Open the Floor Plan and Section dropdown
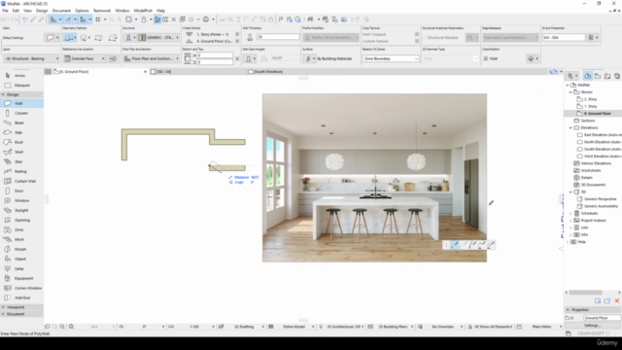Screen dimensions: 622x350 152,58
